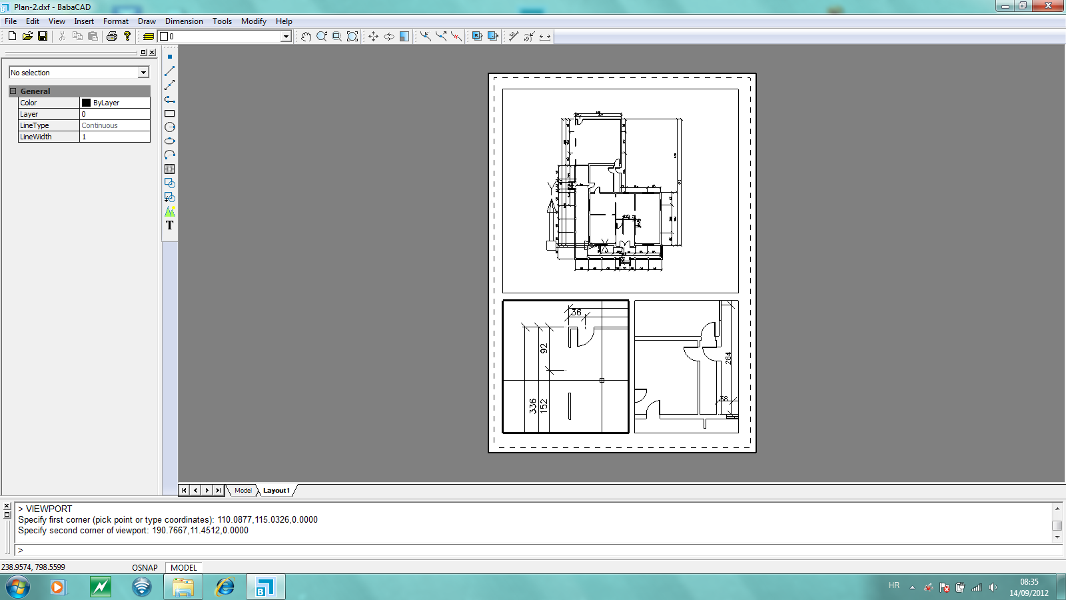The image size is (1066, 600).
Task: Go to the last layout tab arrow
Action: point(219,491)
